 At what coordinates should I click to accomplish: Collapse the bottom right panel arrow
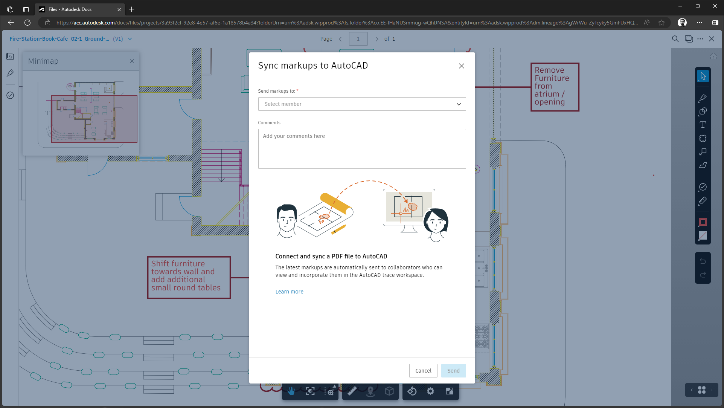tap(692, 390)
